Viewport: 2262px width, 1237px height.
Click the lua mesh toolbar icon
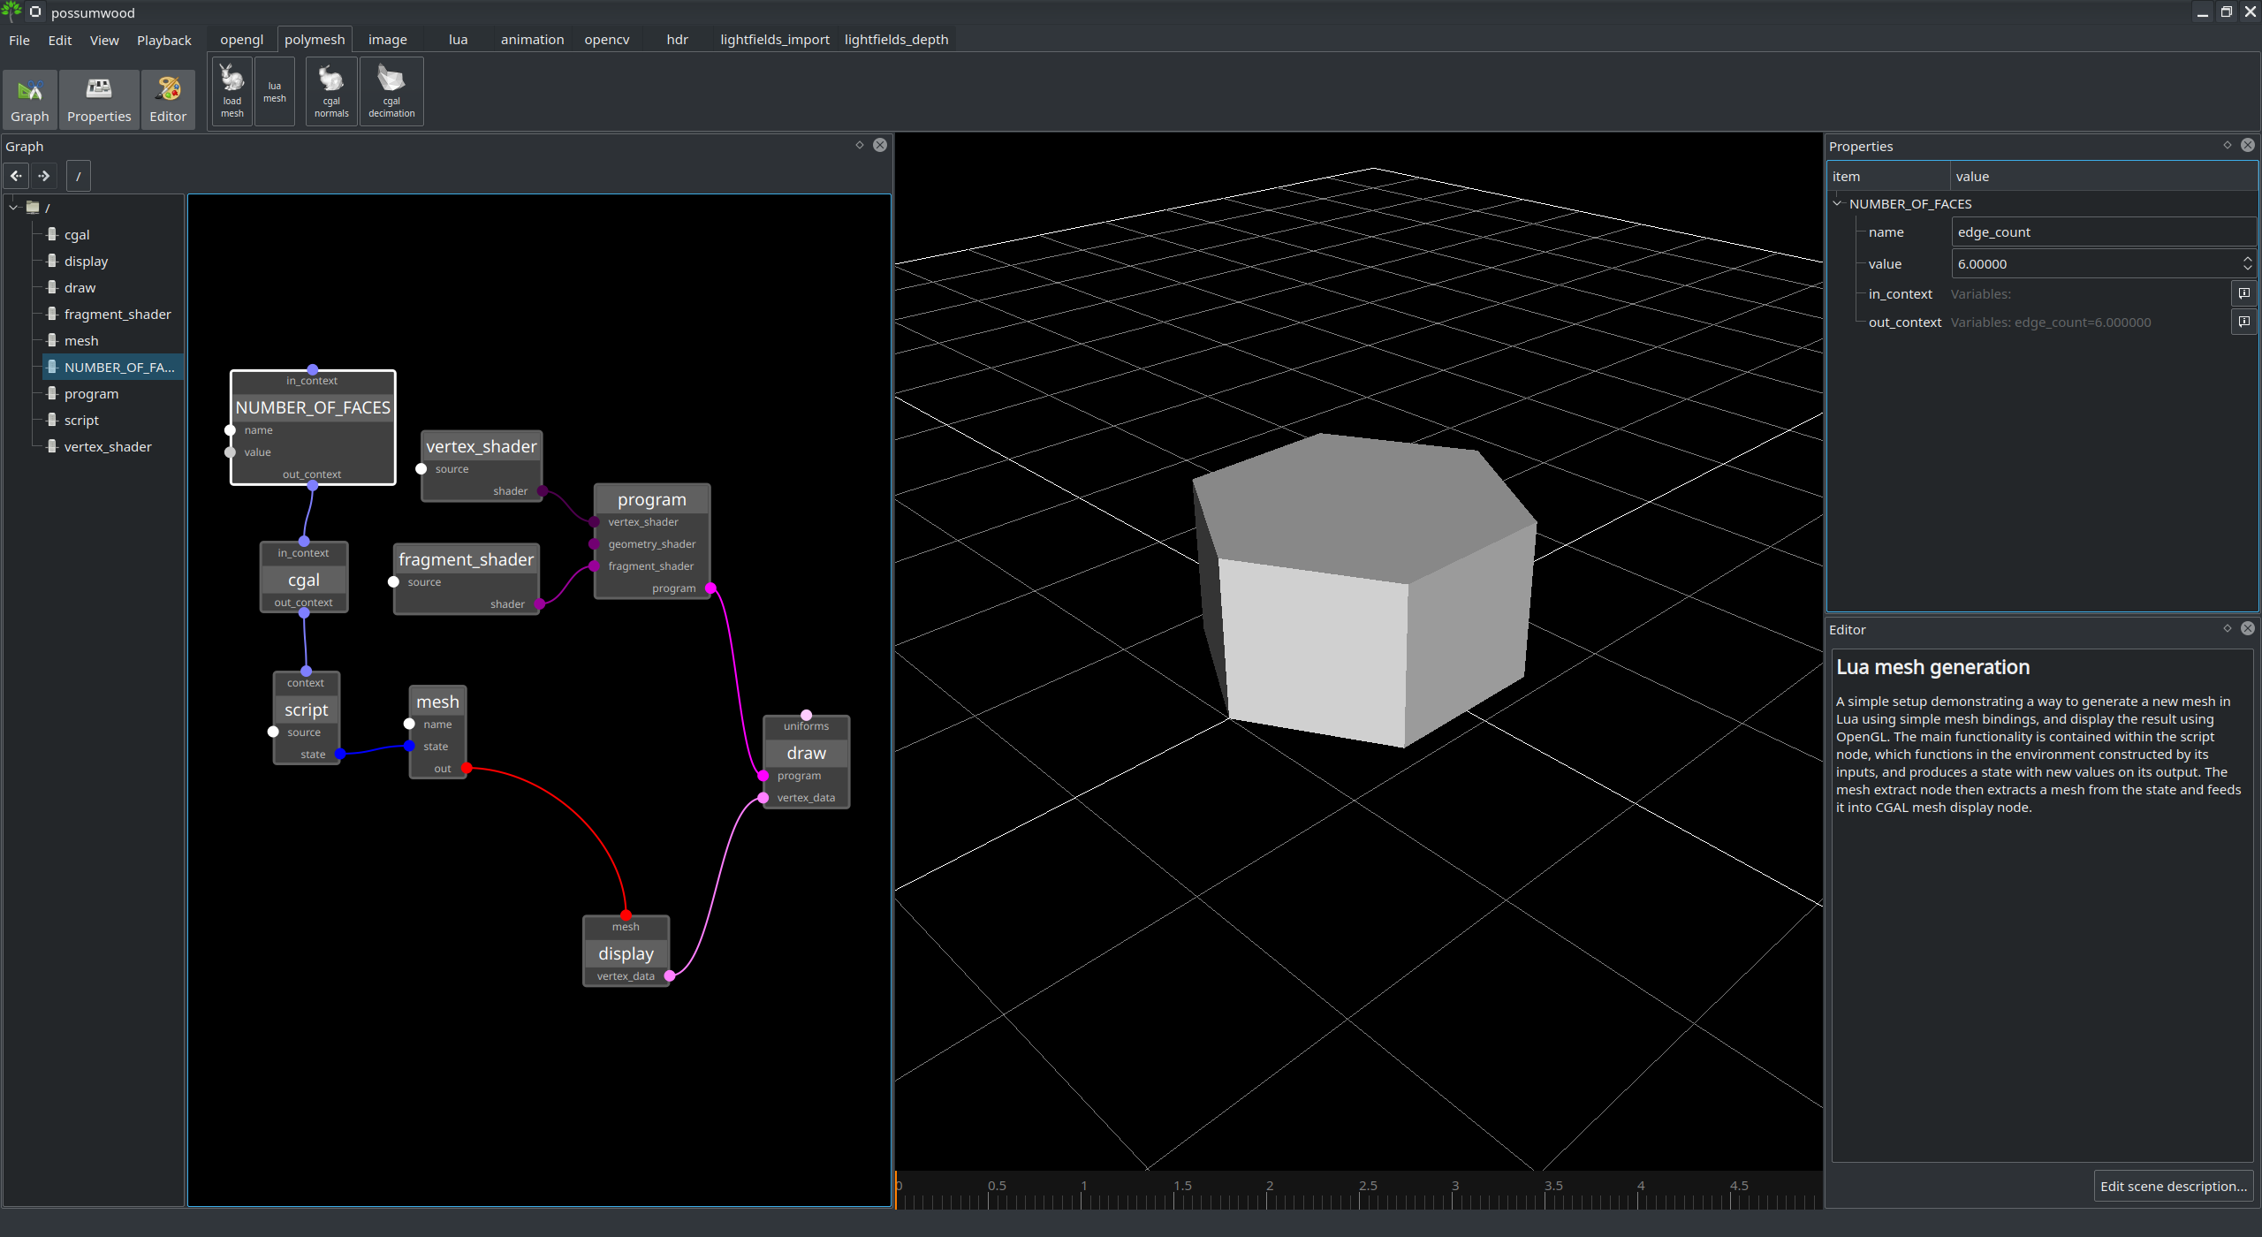point(275,91)
